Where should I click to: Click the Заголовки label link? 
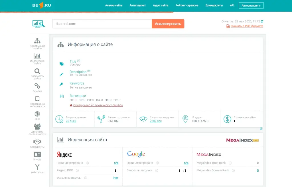click(x=78, y=96)
